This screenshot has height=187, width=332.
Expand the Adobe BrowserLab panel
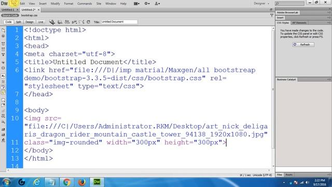tap(287, 12)
